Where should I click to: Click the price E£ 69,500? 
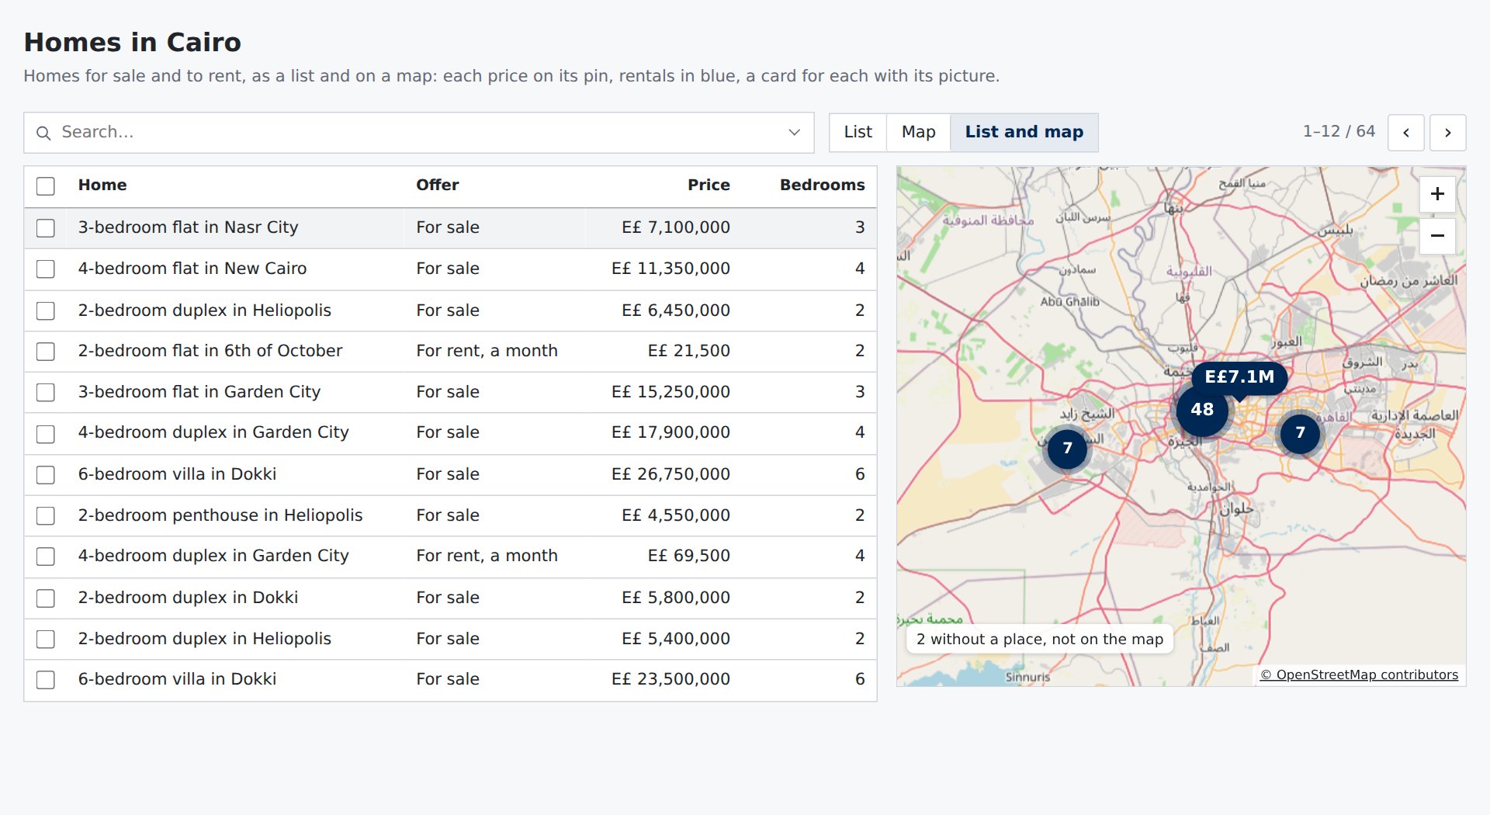point(689,556)
